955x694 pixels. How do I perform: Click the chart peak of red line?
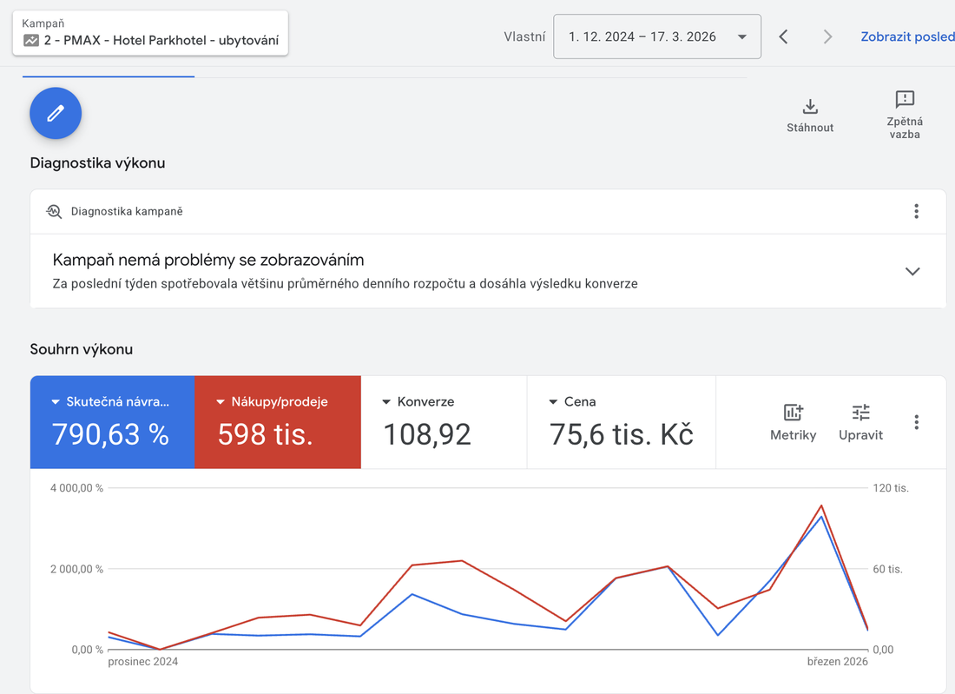[x=821, y=506]
